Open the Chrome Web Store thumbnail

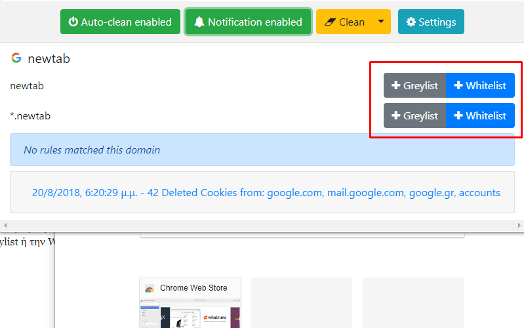pyautogui.click(x=190, y=302)
